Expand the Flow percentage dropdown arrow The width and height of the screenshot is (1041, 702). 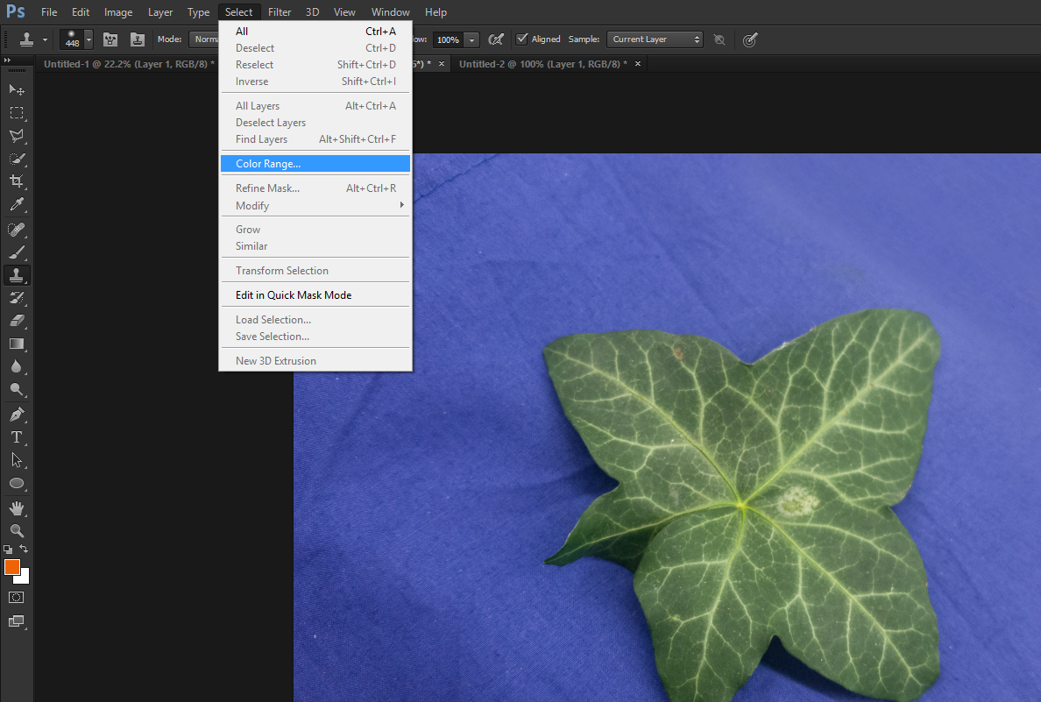[x=472, y=39]
